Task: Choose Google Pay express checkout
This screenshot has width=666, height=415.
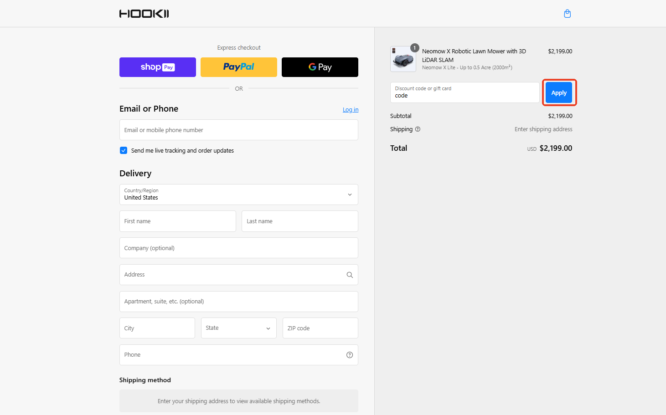Action: 320,67
